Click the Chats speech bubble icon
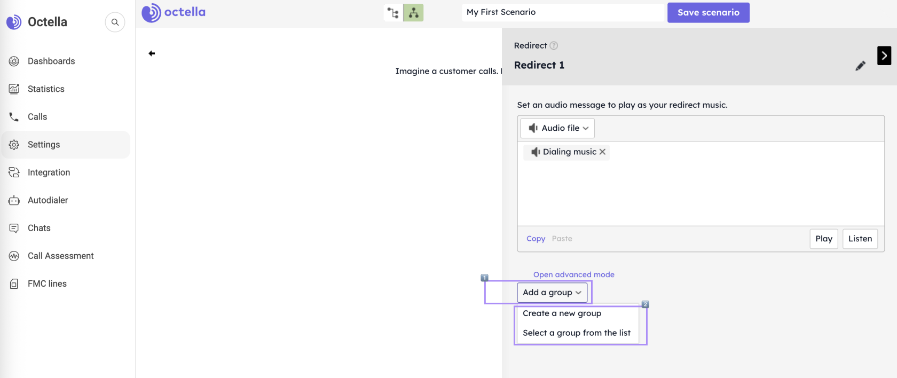Screen dimensions: 897x378 coord(14,229)
